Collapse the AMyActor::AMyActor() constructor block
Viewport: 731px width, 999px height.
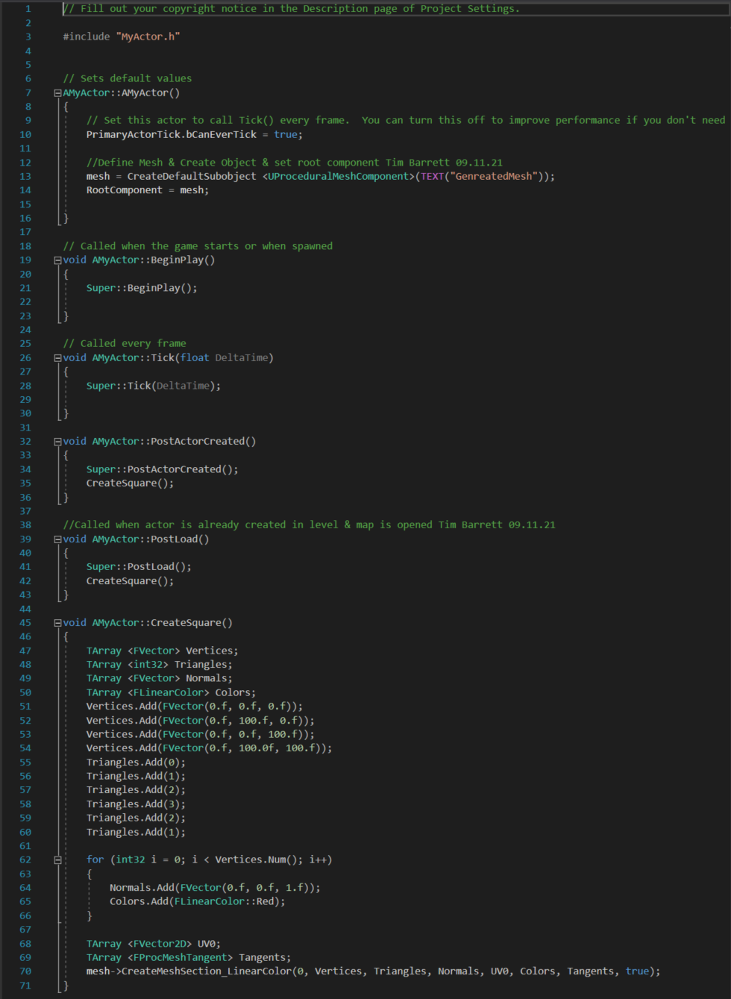pyautogui.click(x=57, y=93)
